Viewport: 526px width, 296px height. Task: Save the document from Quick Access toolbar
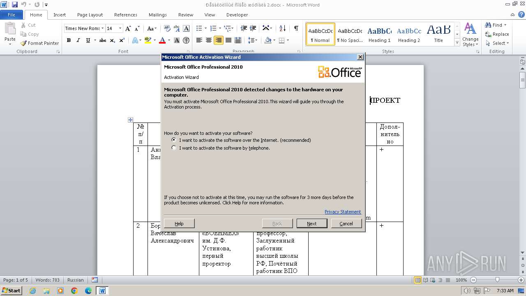click(x=15, y=5)
